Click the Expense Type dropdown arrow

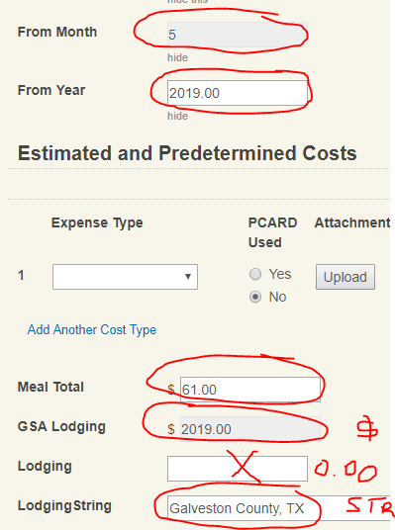[x=188, y=277]
